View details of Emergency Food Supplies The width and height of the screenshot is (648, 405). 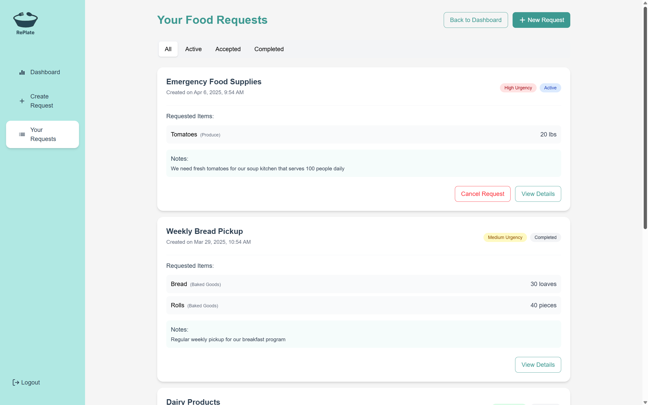[x=538, y=194]
